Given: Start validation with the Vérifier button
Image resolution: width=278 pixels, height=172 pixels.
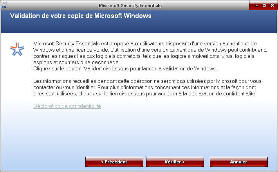Looking at the screenshot, I should click(x=175, y=162).
